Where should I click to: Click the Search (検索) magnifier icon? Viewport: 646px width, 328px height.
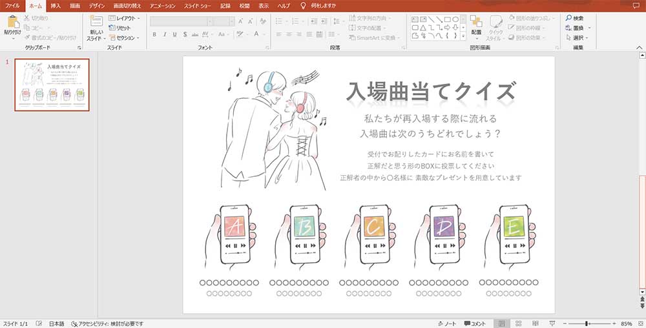click(568, 19)
